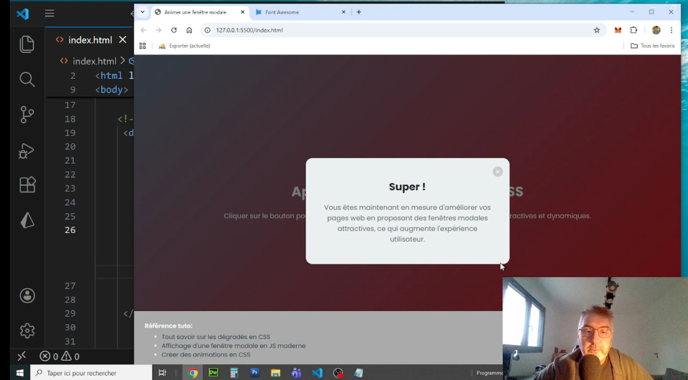Click the browser address bar URL
Screen dimensions: 688x380
coord(249,30)
